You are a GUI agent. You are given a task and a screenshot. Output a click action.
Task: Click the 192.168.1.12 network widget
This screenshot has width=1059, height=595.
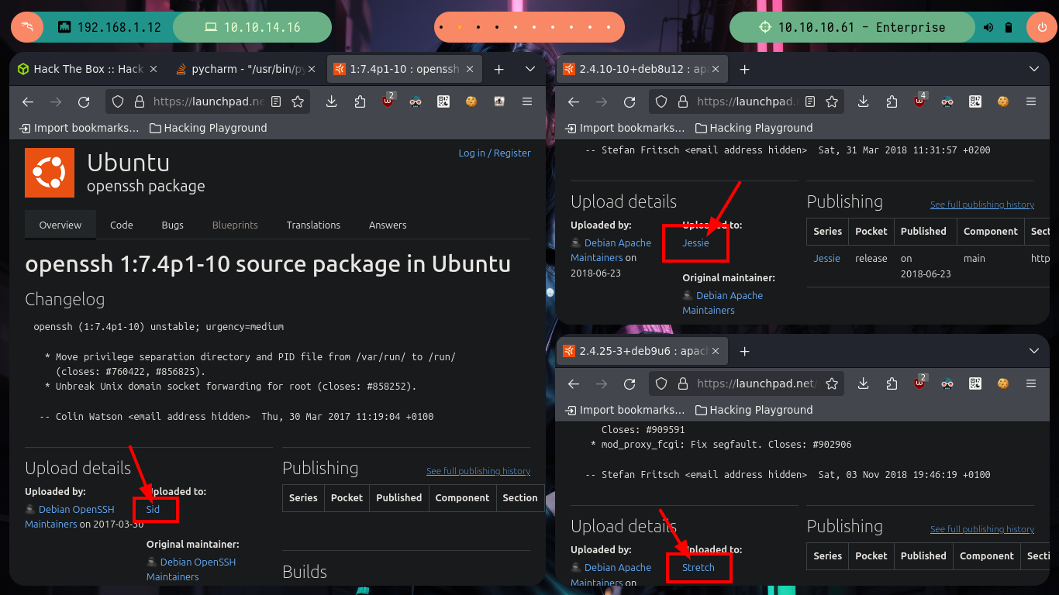109,27
